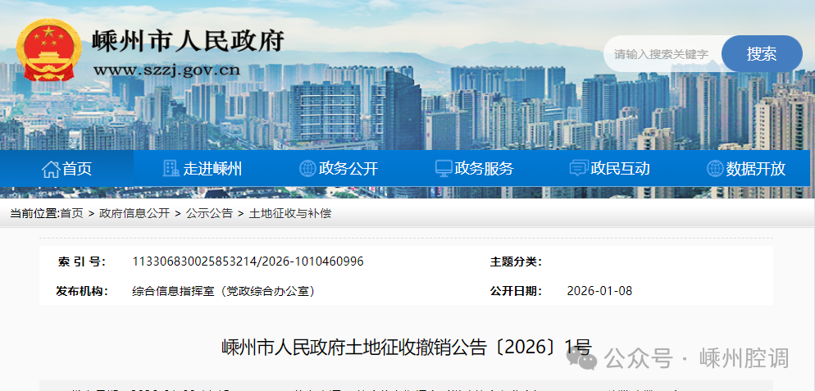This screenshot has height=391, width=815.
Task: Click the WeChat icon in the watermark
Action: pyautogui.click(x=588, y=359)
